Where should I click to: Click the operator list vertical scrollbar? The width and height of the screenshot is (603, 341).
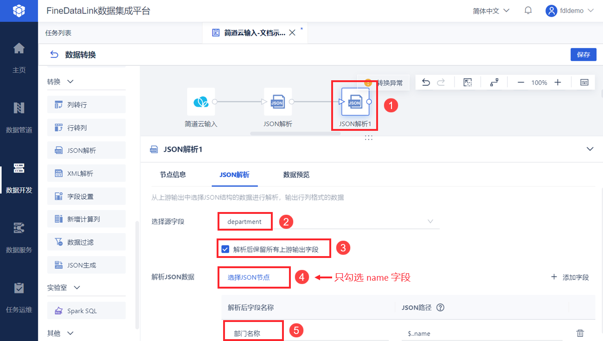pyautogui.click(x=136, y=275)
